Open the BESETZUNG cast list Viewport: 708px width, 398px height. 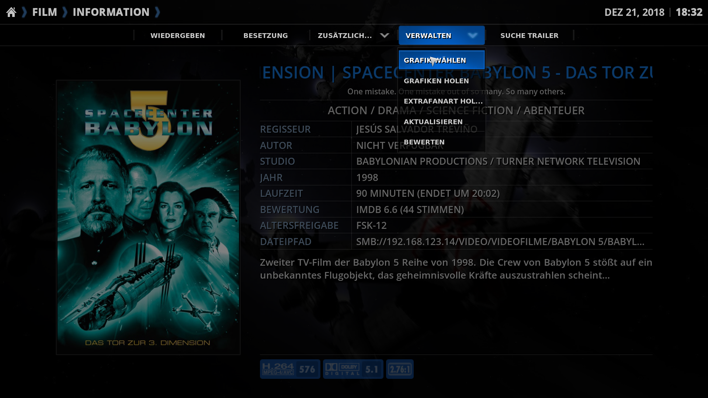(x=265, y=35)
